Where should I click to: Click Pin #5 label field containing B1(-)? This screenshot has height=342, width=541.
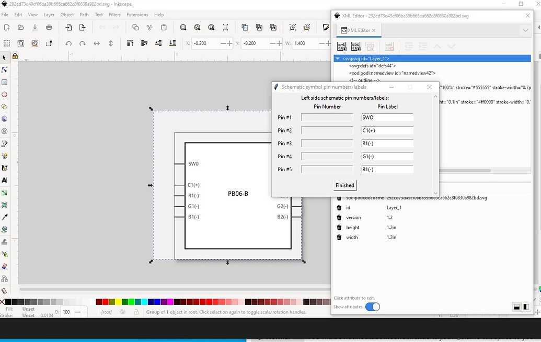click(387, 169)
